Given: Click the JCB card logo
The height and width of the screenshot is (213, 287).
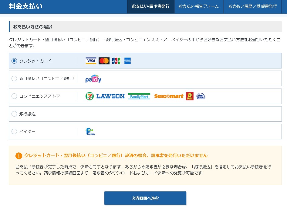Looking at the screenshot, I should click(116, 61).
